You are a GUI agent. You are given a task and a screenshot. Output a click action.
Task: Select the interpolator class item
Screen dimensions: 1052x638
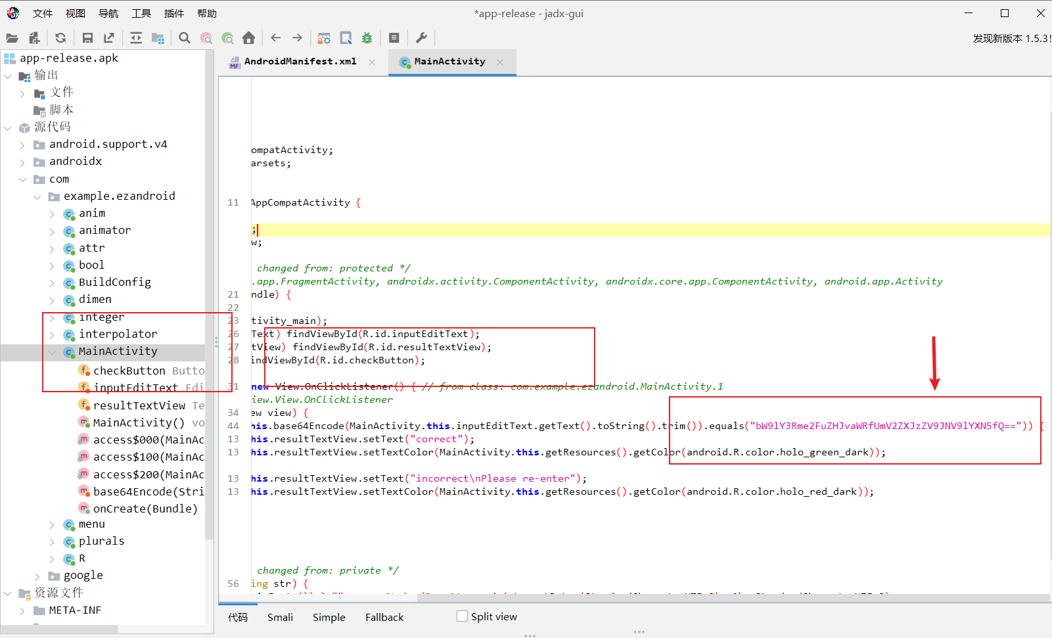118,334
